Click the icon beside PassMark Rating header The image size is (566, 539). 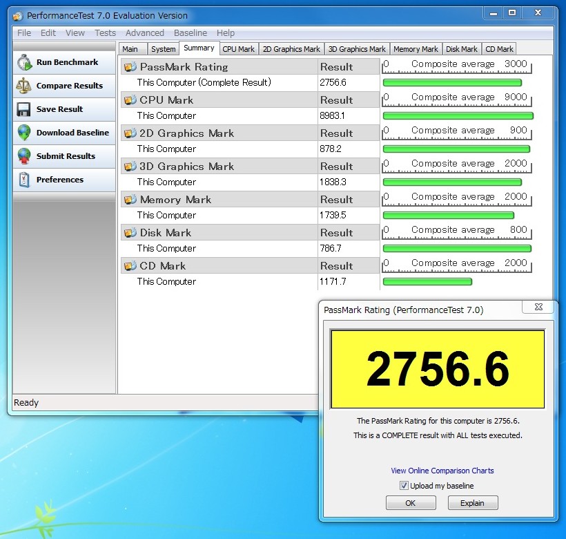(x=130, y=67)
